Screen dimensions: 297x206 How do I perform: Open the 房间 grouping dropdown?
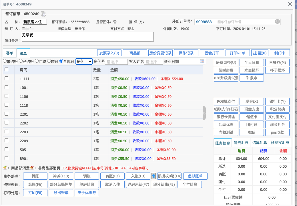[x=84, y=61]
